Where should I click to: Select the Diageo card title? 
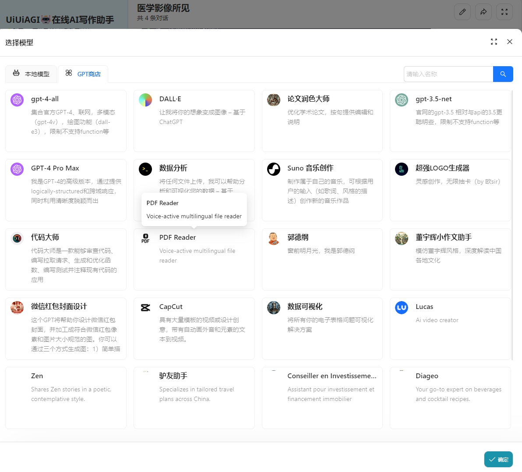[427, 376]
